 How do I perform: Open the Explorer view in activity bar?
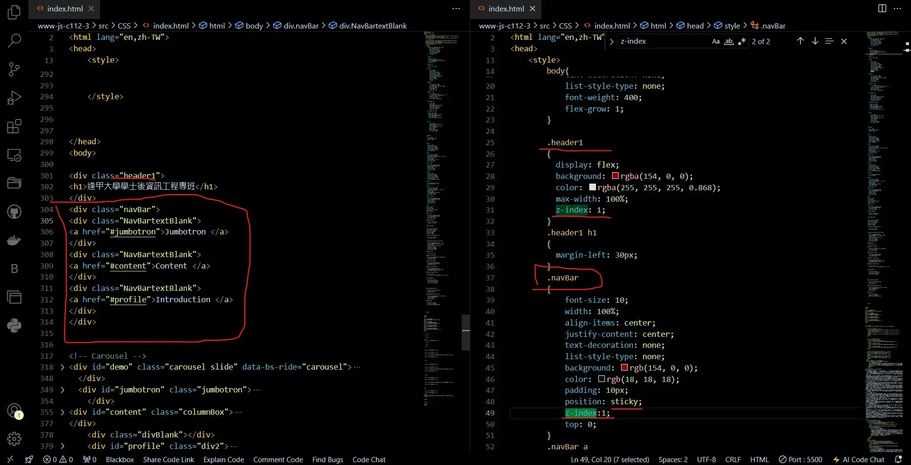[14, 12]
